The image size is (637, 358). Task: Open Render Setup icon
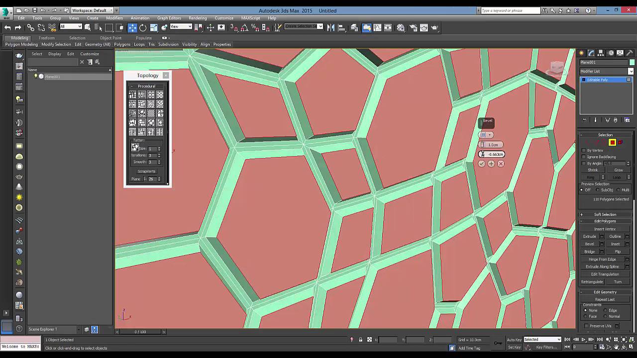(413, 28)
